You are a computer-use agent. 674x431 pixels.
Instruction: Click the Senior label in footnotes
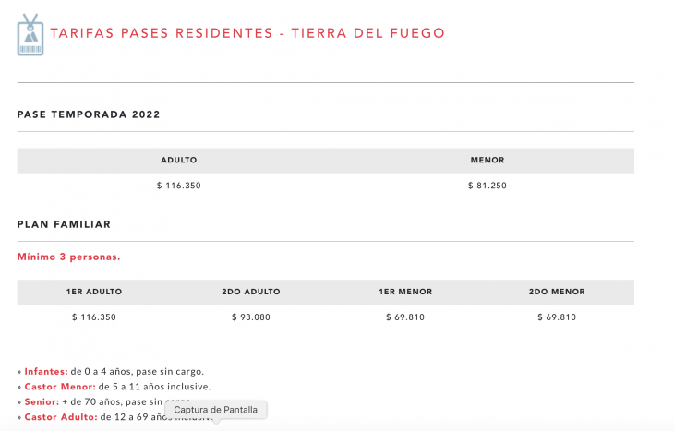[x=42, y=401]
